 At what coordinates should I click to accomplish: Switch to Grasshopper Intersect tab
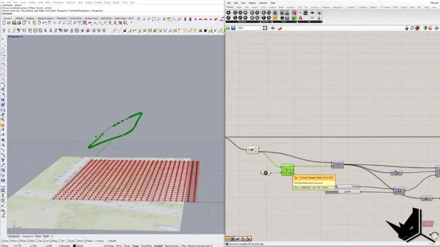coord(290,8)
